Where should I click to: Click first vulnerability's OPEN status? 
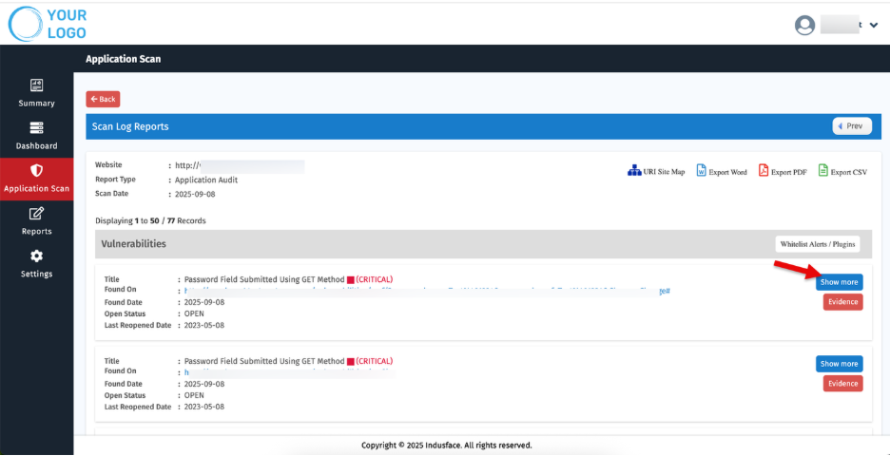click(x=194, y=313)
